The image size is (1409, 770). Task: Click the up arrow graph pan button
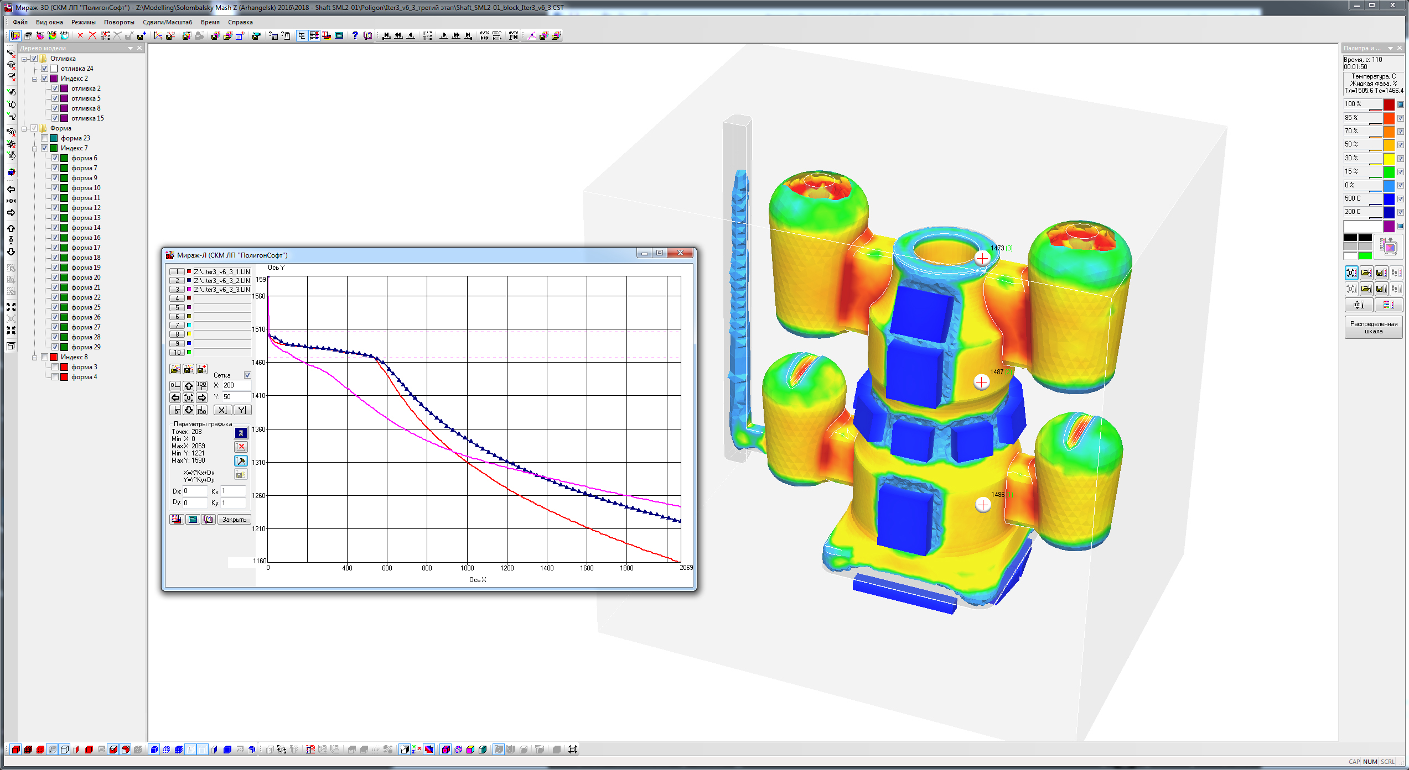pyautogui.click(x=188, y=385)
